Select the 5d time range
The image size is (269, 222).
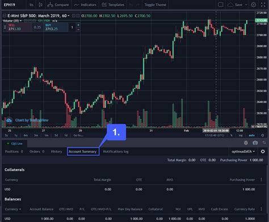(x=56, y=135)
